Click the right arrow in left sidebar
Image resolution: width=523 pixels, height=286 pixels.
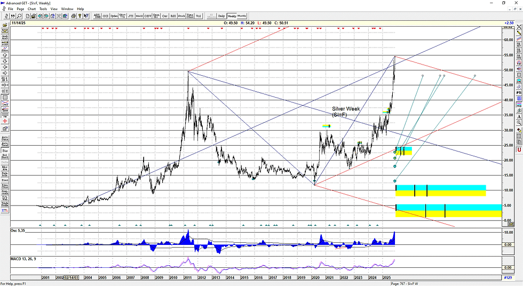coord(5,73)
